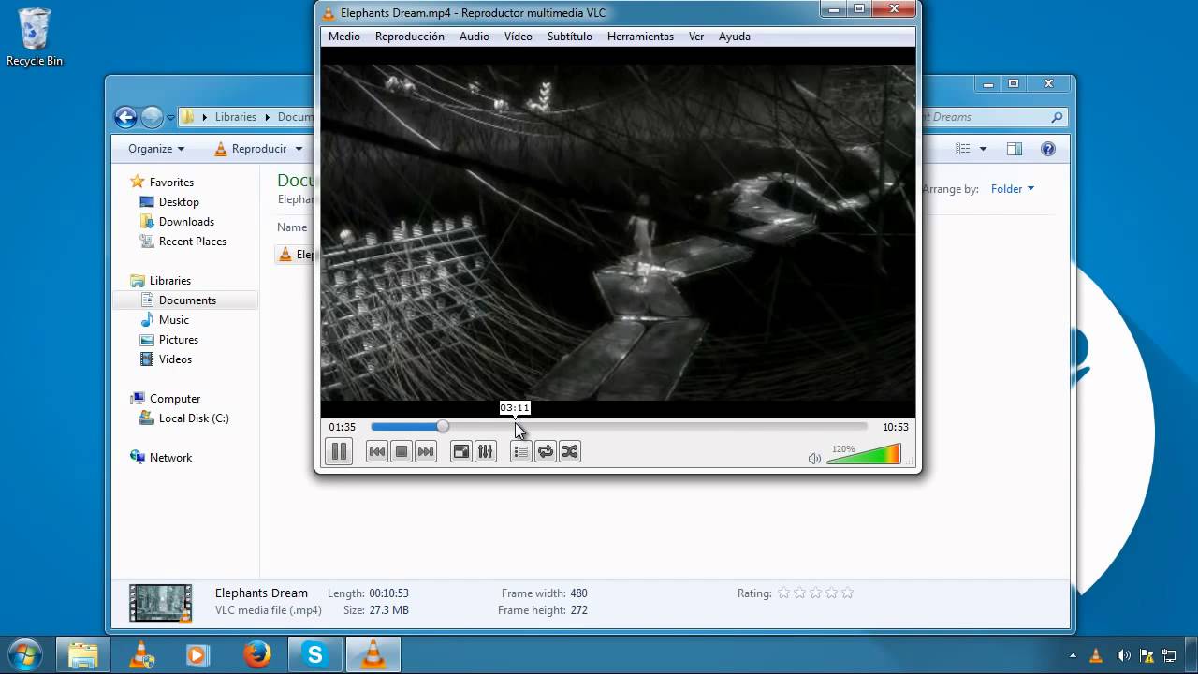
Task: Open Arrange by Folder dropdown
Action: point(1013,189)
